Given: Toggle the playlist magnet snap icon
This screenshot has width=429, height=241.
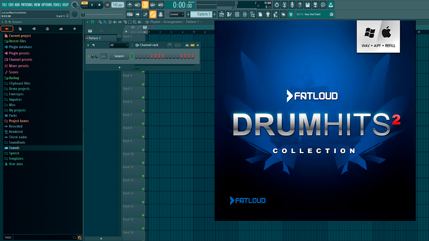Looking at the screenshot, I should pyautogui.click(x=93, y=22).
